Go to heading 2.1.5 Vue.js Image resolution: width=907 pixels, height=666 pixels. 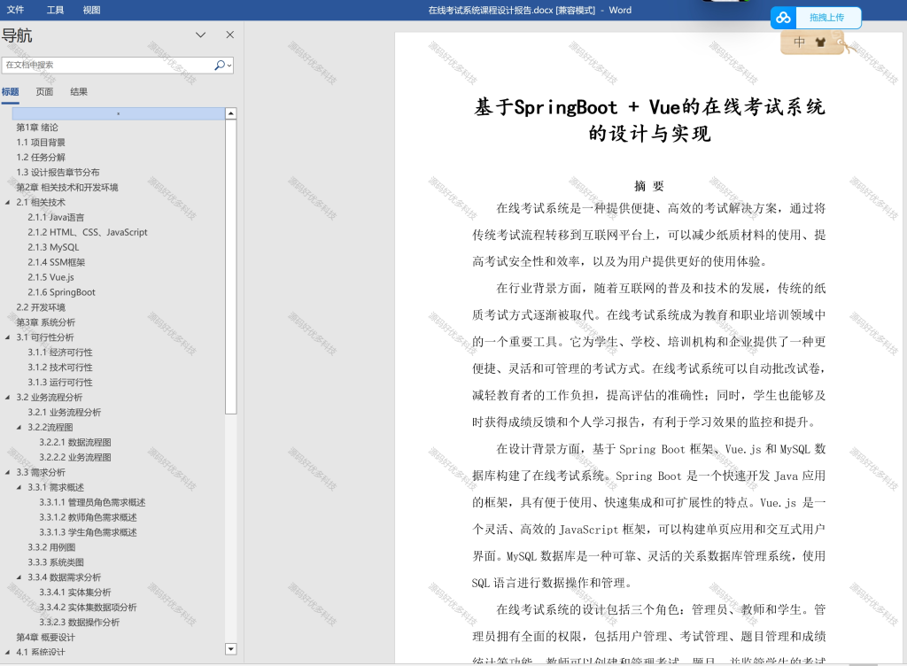tap(50, 277)
